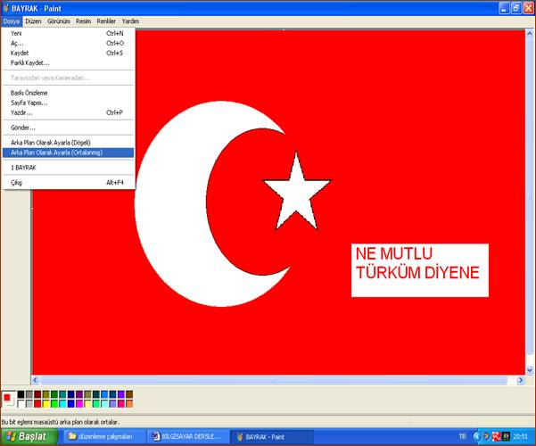Choose Gönder... in the menu
This screenshot has width=536, height=446.
(x=68, y=128)
